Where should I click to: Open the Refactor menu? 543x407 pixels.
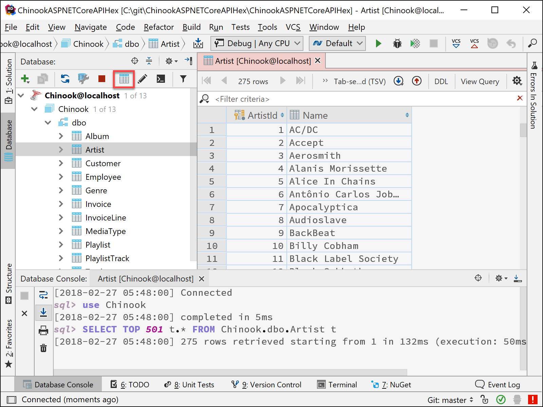(158, 27)
